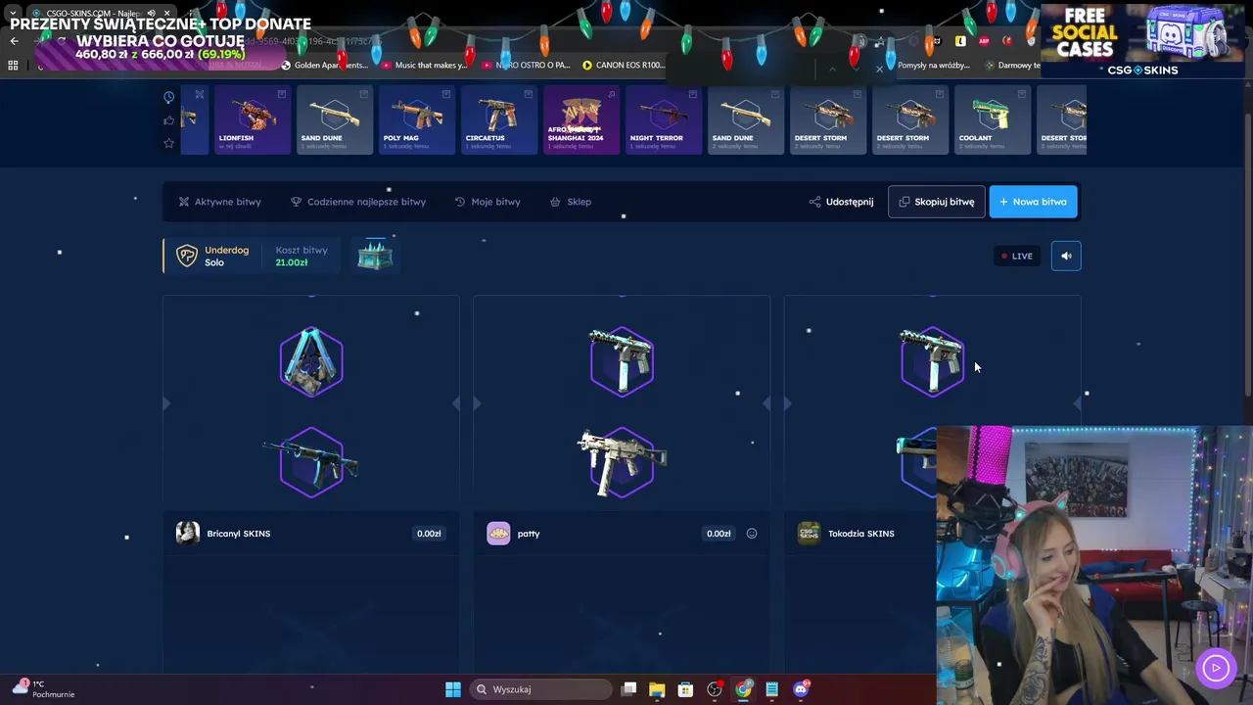This screenshot has height=705, width=1253.
Task: Click patty's white UMP drop
Action: (x=622, y=462)
